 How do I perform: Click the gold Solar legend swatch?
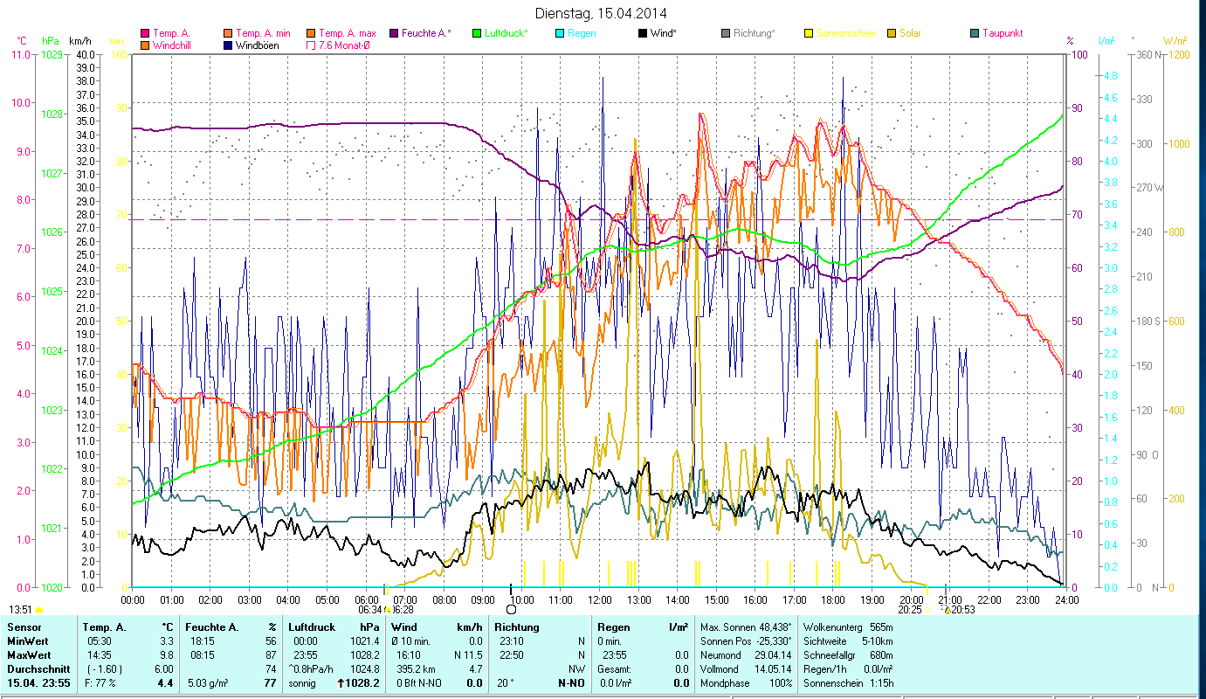[892, 34]
